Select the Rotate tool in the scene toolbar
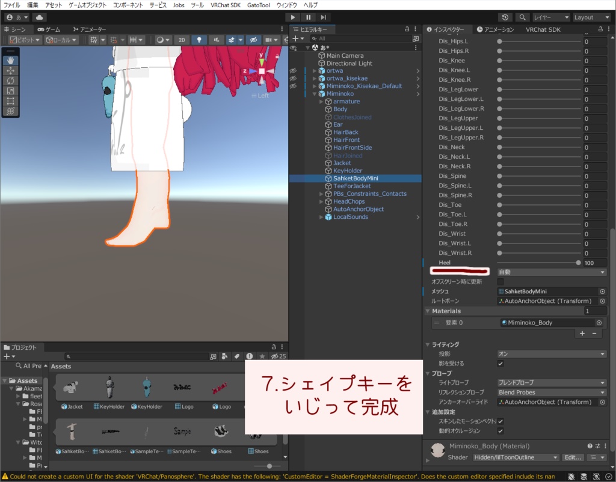616x482 pixels. (x=11, y=81)
